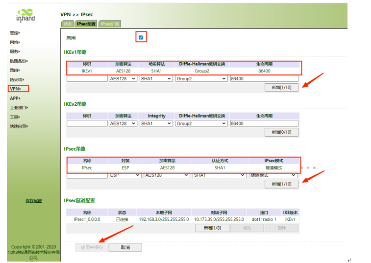Click 保存配置 save config link in sidebar
This screenshot has width=371, height=263.
[x=33, y=201]
